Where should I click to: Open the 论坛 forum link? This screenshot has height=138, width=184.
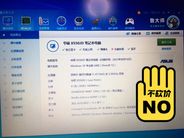pyautogui.click(x=146, y=13)
